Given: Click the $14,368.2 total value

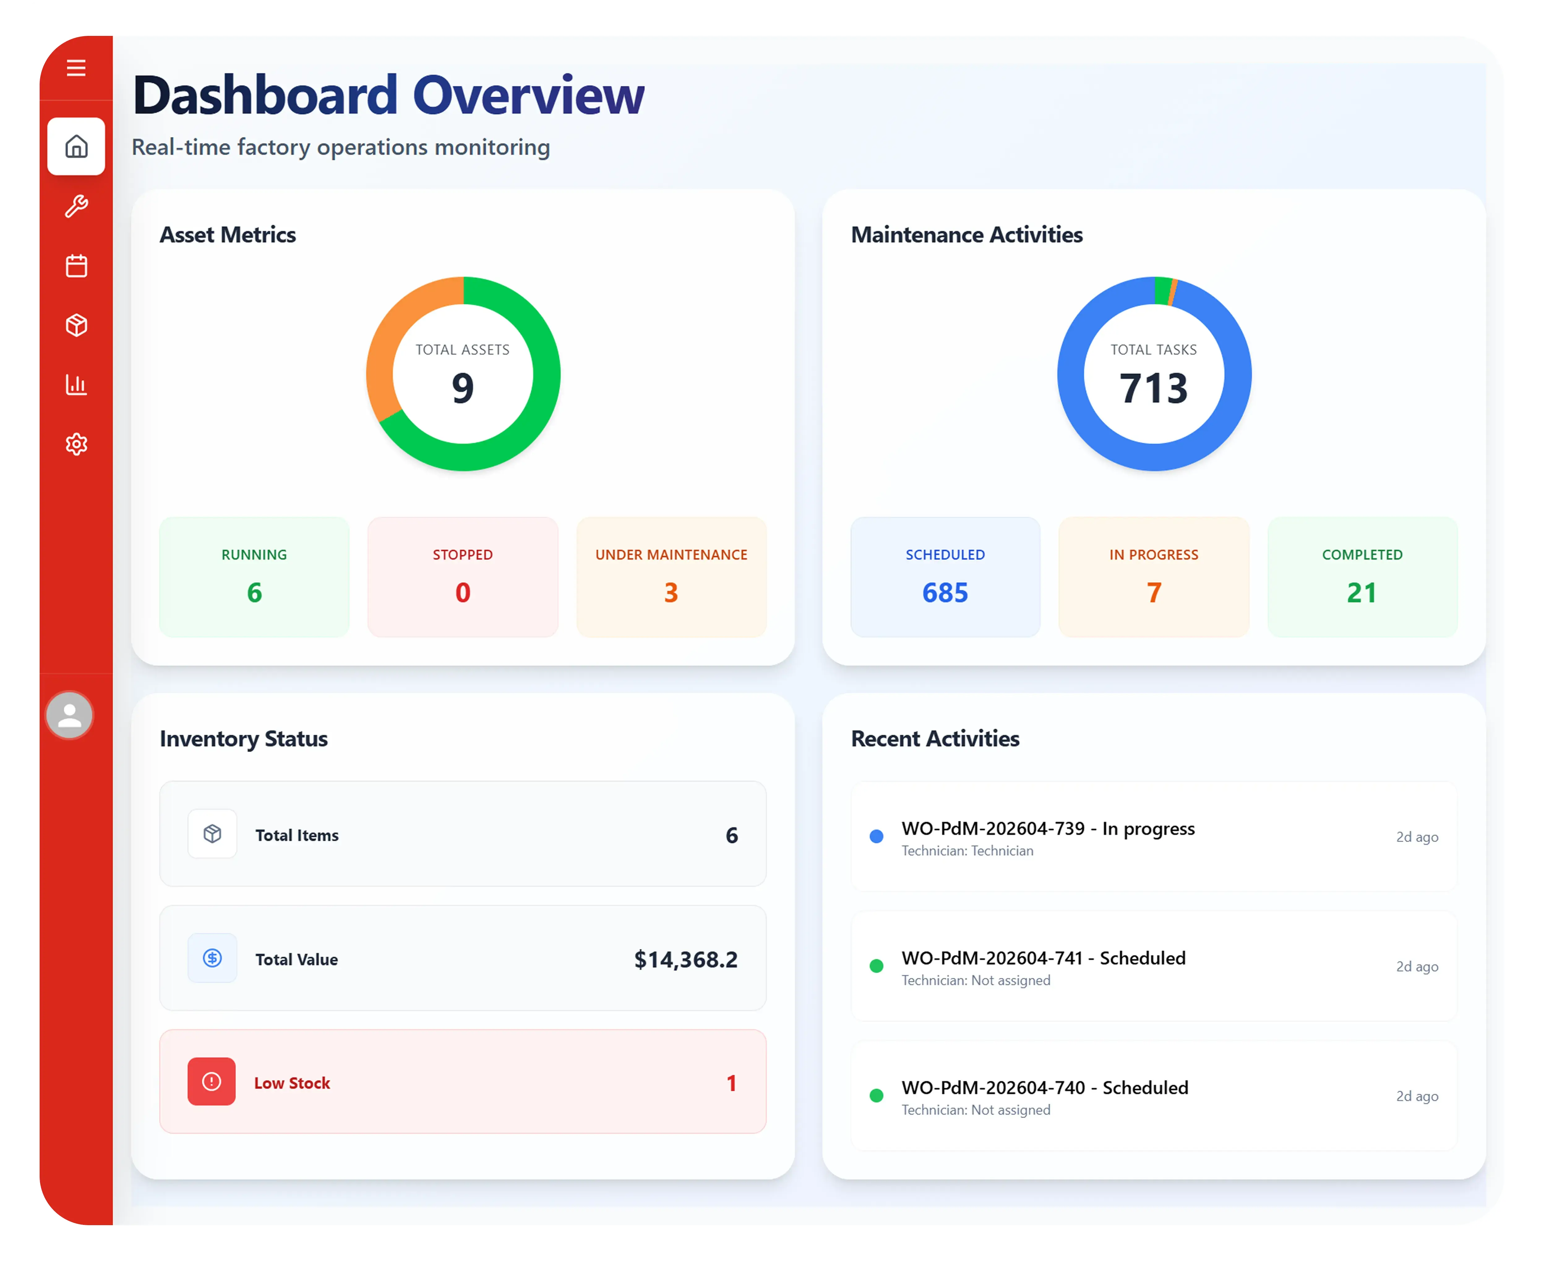Looking at the screenshot, I should tap(686, 959).
